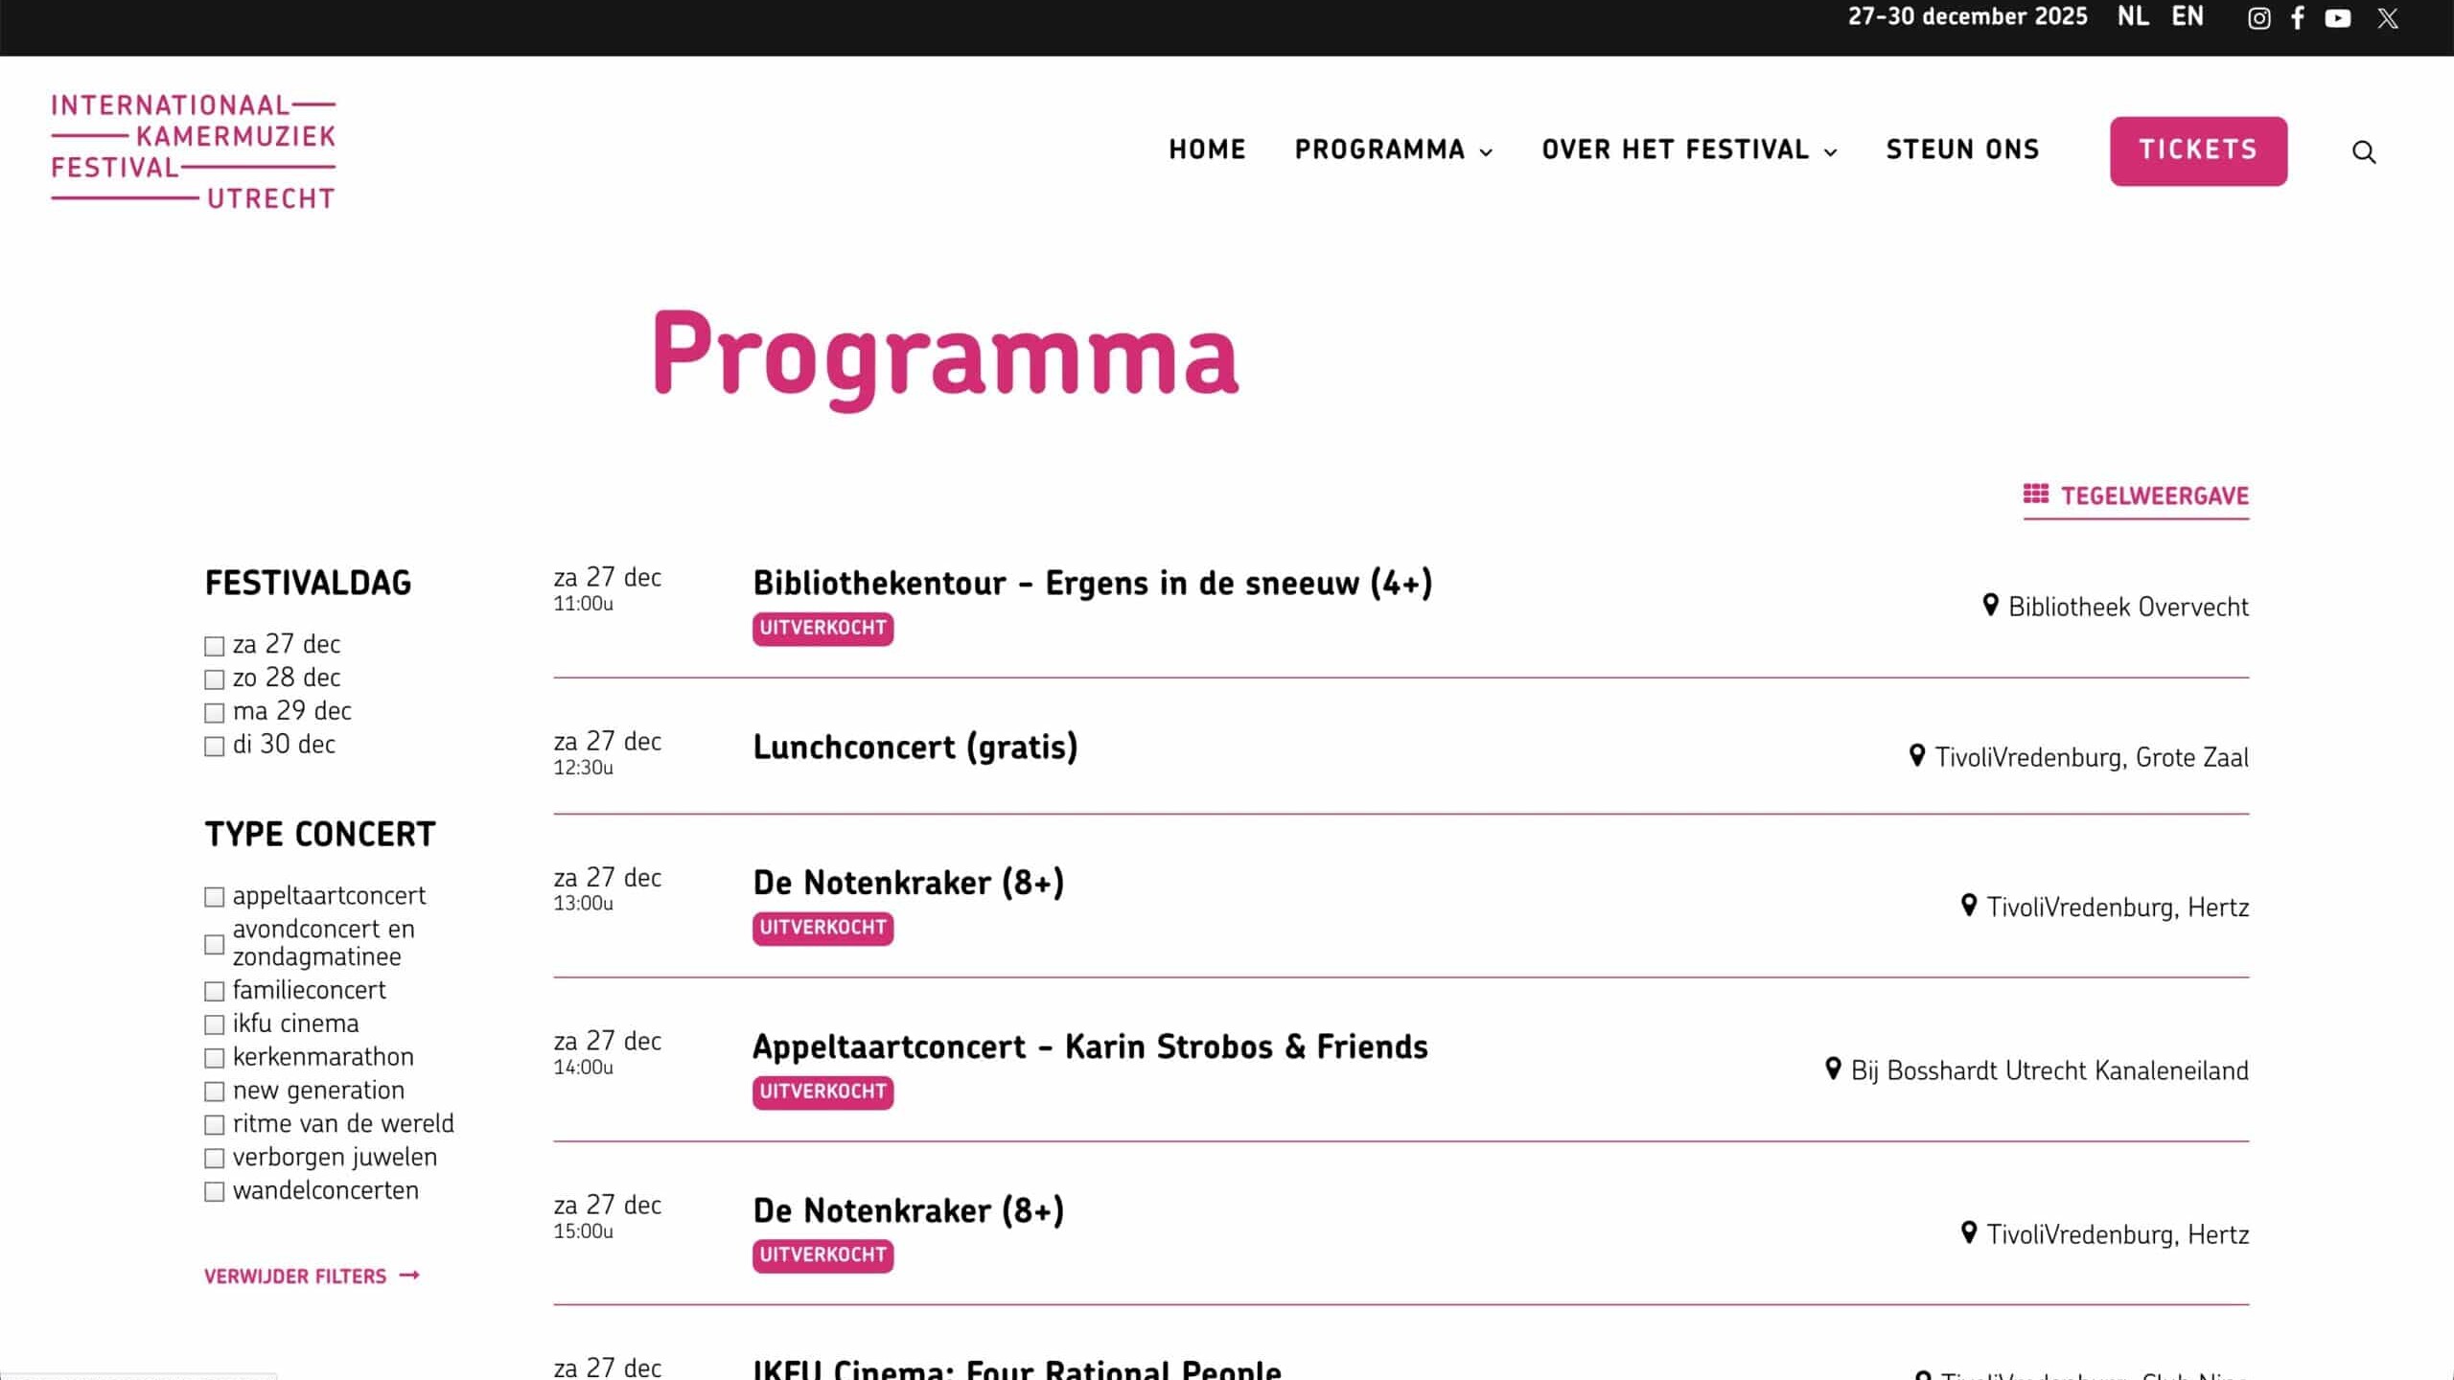The height and width of the screenshot is (1380, 2454).
Task: Open the Steun Ons menu item
Action: (x=1962, y=150)
